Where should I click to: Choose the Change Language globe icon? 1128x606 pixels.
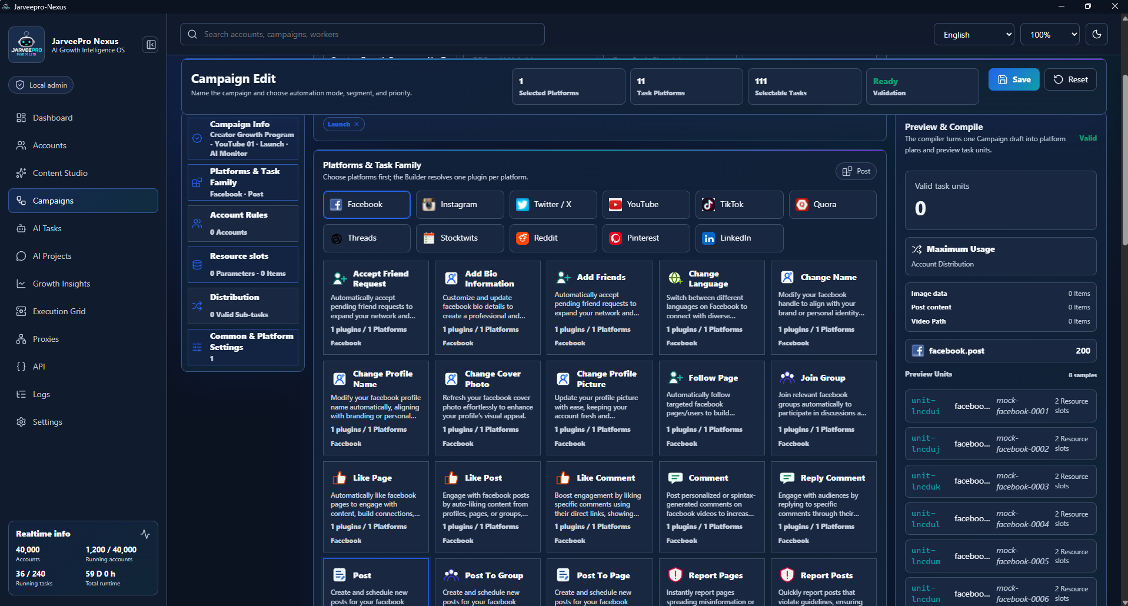pyautogui.click(x=675, y=278)
